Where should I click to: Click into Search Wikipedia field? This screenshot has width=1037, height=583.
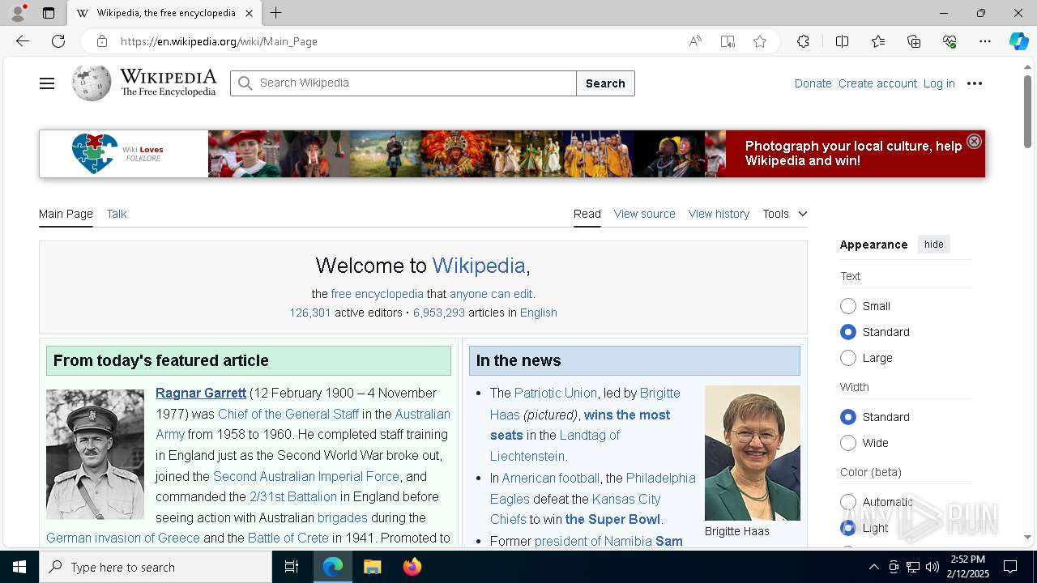click(x=403, y=83)
